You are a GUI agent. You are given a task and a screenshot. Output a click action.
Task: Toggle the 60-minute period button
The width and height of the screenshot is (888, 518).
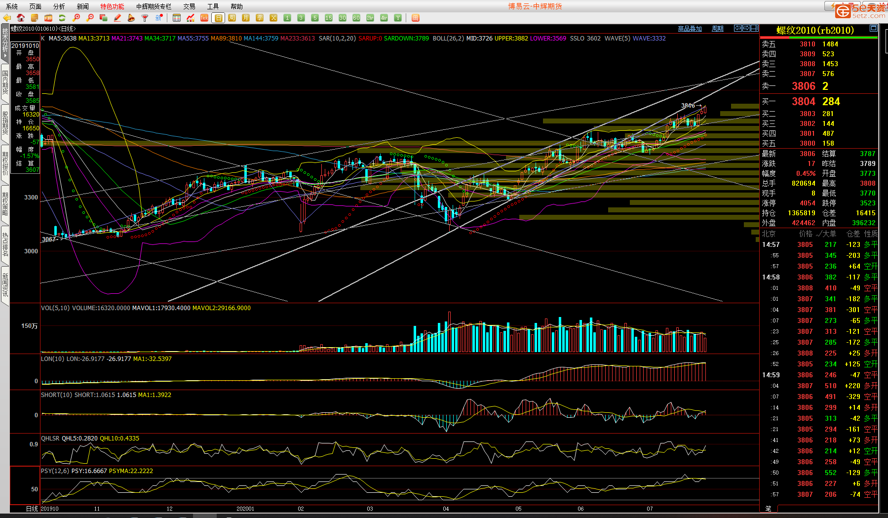[356, 18]
